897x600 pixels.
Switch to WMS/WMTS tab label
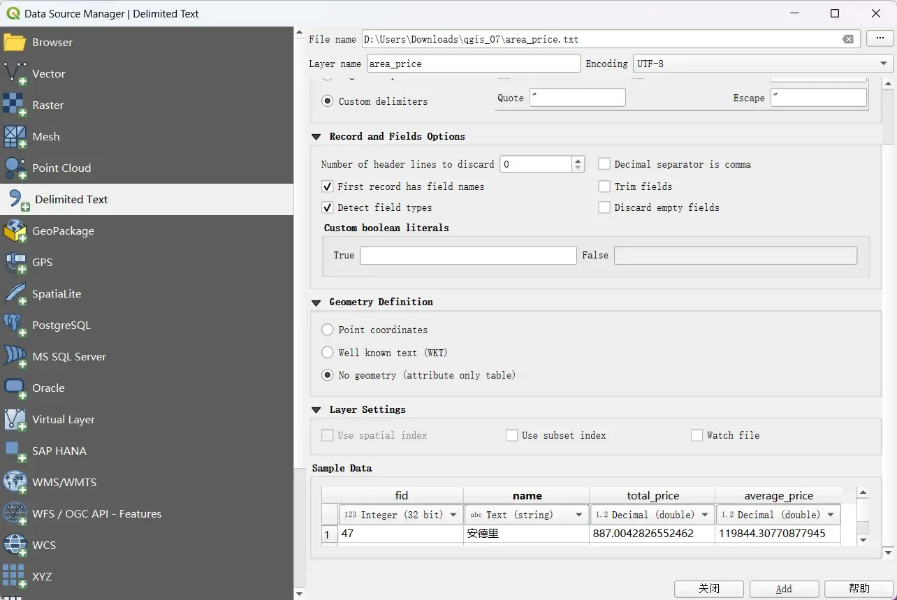coord(64,482)
